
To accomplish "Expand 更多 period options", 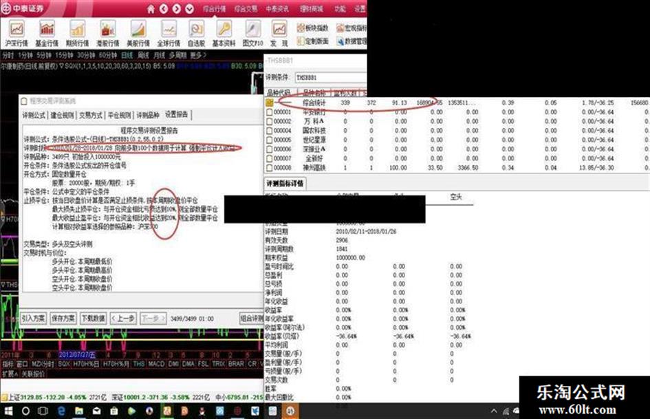I will pos(198,55).
